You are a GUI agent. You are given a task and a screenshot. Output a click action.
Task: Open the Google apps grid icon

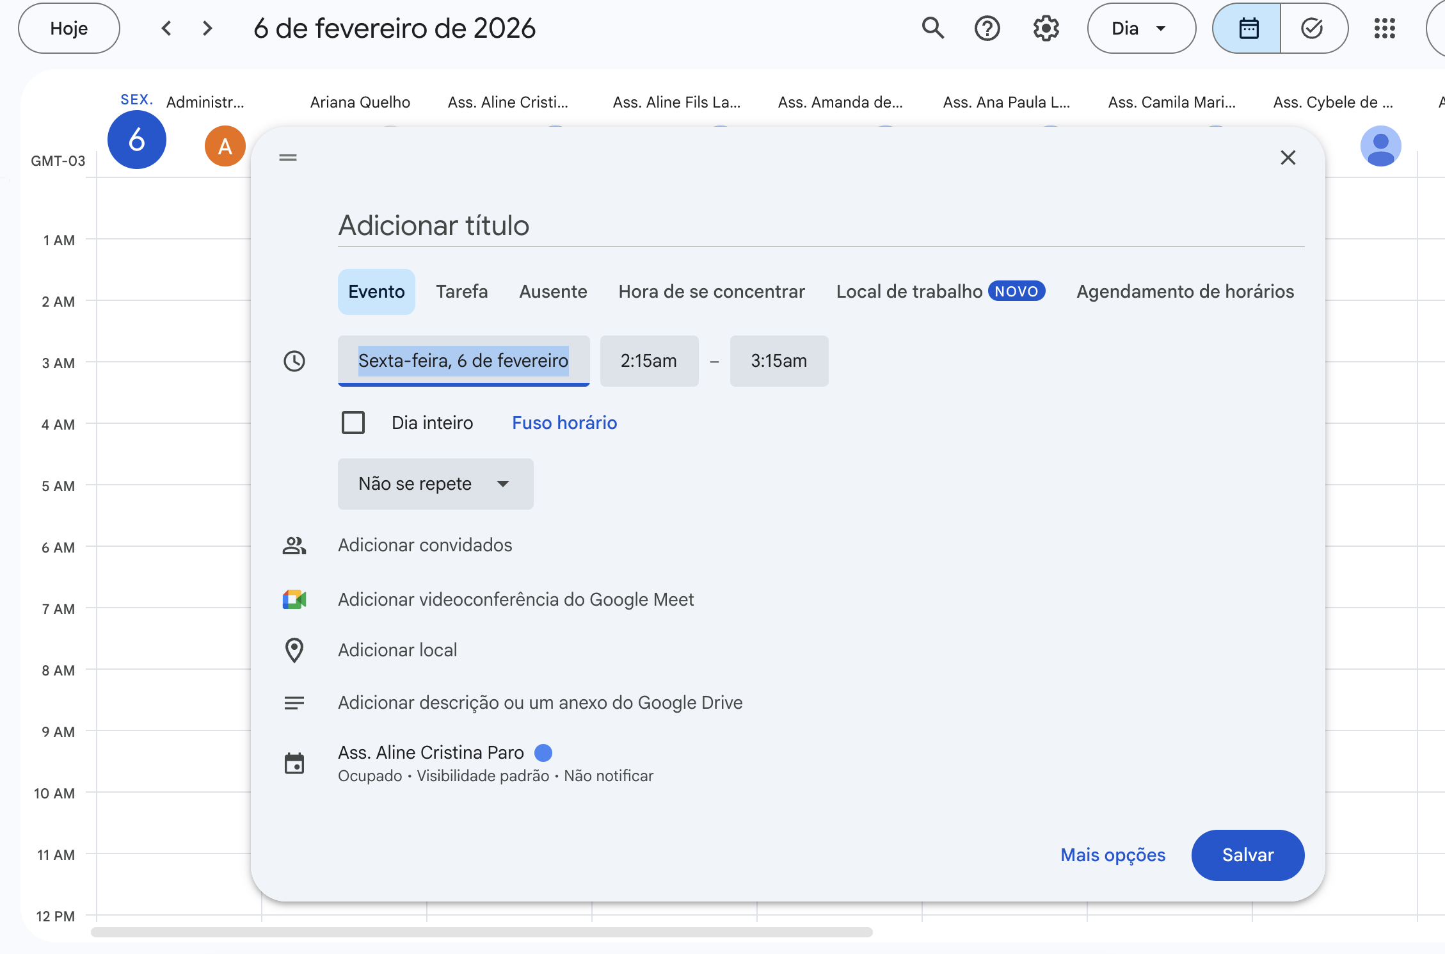[x=1384, y=28]
